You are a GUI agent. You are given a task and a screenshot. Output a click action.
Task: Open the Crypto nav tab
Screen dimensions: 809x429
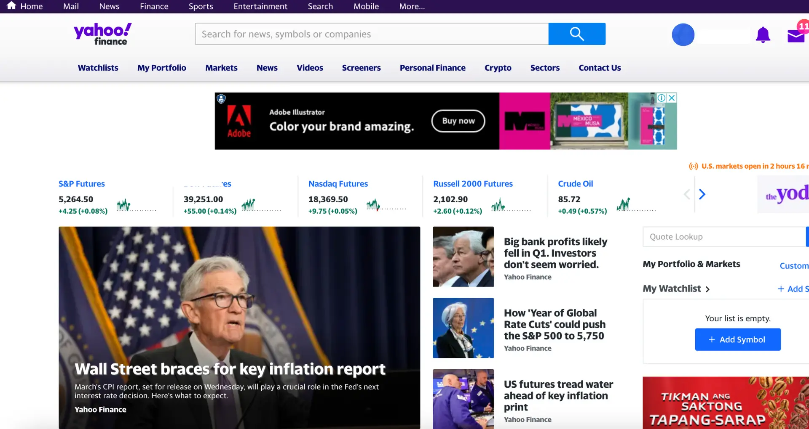498,68
